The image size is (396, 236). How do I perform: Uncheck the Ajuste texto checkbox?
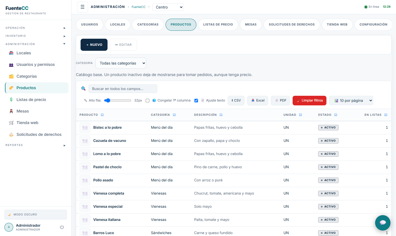[196, 100]
